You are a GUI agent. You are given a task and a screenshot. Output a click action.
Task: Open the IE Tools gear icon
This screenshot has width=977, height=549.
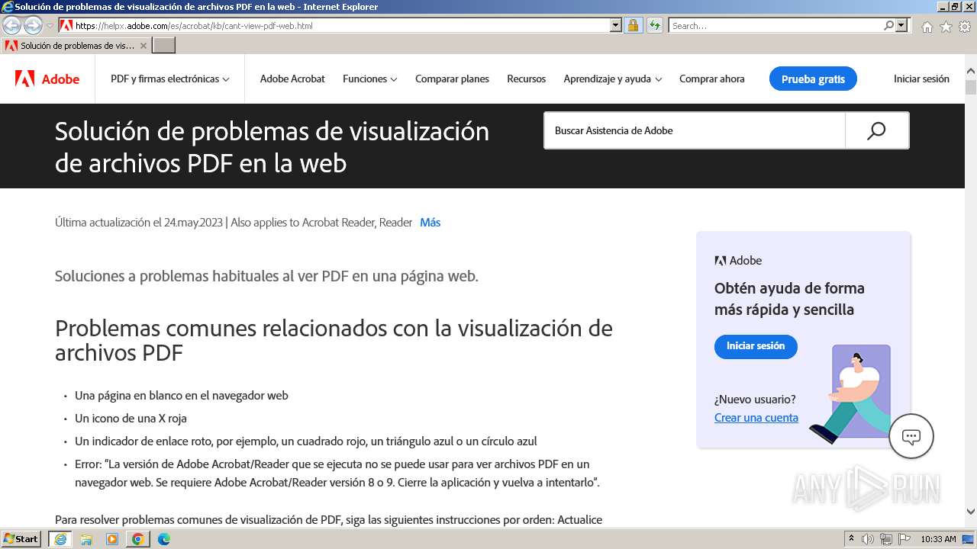coord(965,27)
